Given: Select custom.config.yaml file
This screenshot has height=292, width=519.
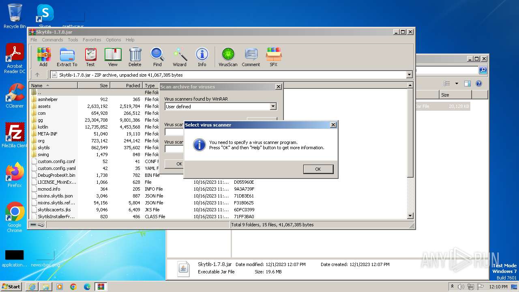Looking at the screenshot, I should pyautogui.click(x=56, y=168).
